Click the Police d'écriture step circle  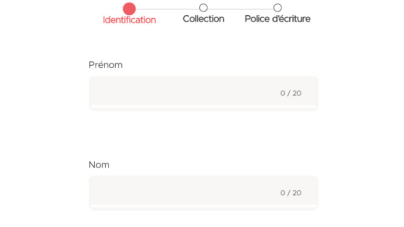tap(278, 8)
